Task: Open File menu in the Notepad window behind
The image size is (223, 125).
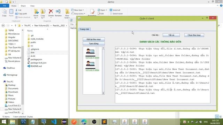Action: tap(72, 24)
